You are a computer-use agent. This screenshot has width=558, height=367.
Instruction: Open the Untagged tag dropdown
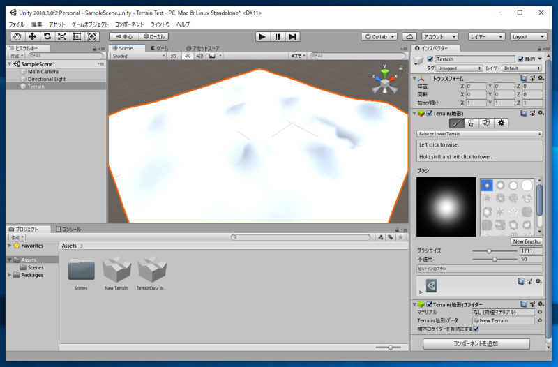click(459, 68)
